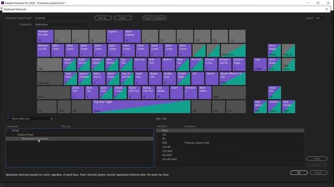Select the Enter key Render Effects
334x187 pixels.
tap(232, 78)
